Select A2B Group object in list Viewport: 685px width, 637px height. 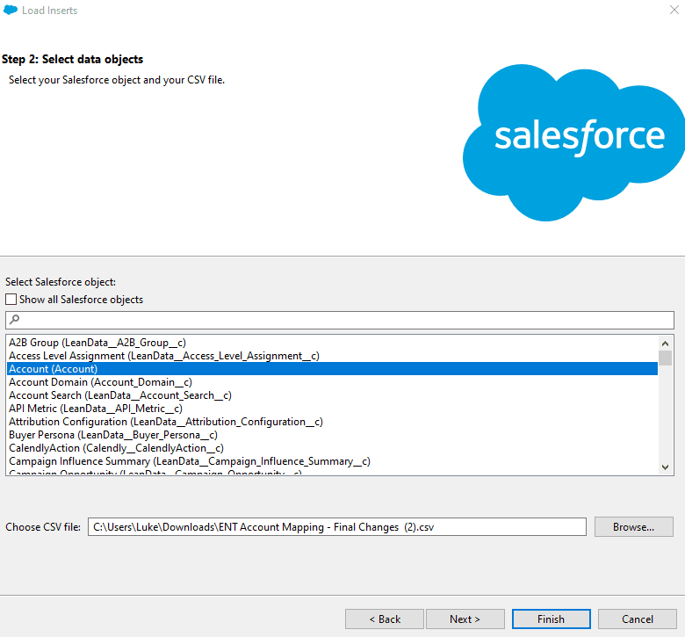pyautogui.click(x=97, y=343)
